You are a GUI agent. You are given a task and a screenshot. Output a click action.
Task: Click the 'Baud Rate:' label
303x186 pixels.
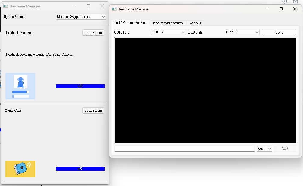click(196, 32)
